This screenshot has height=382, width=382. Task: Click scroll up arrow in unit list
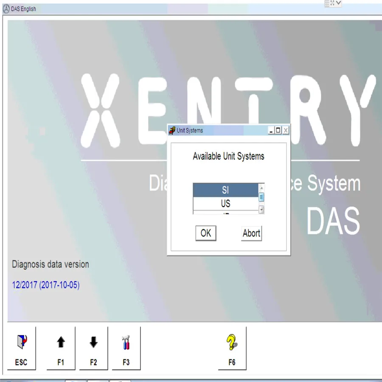[x=261, y=188]
